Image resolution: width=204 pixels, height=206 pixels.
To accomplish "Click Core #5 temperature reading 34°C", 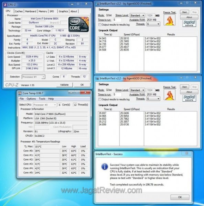I will coord(47,173).
